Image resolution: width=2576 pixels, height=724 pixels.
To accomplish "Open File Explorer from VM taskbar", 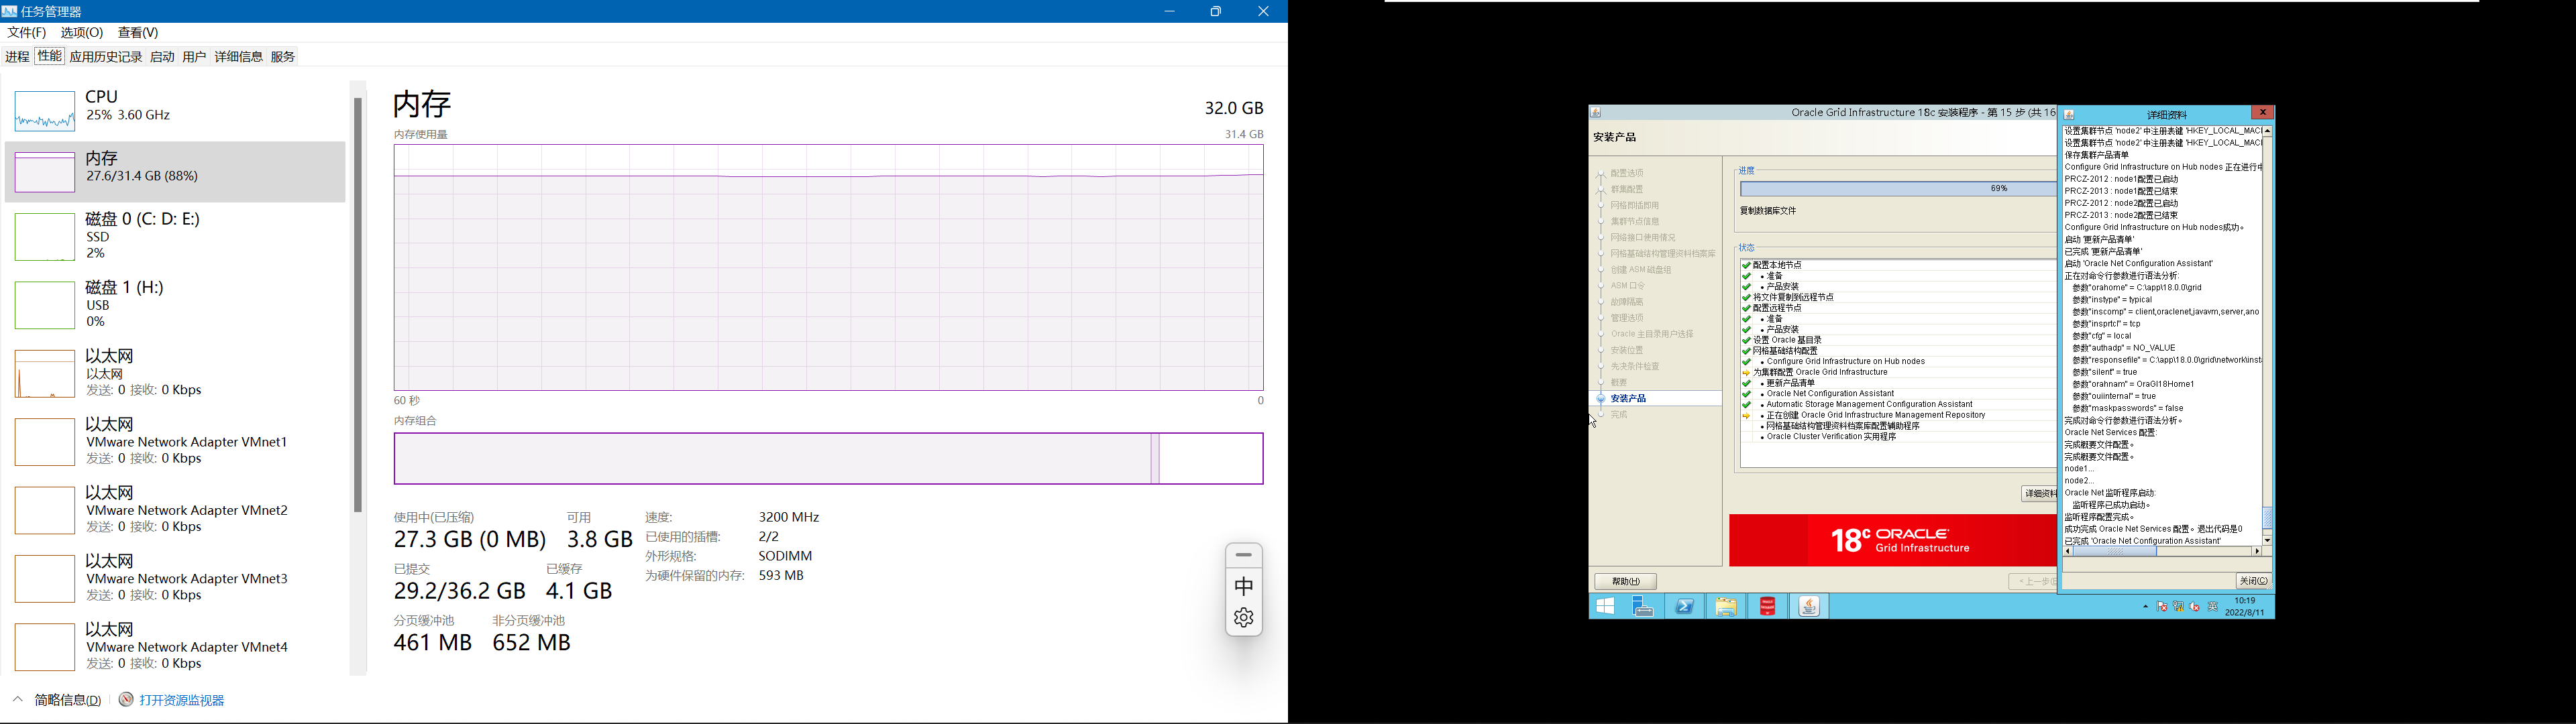I will [1726, 606].
